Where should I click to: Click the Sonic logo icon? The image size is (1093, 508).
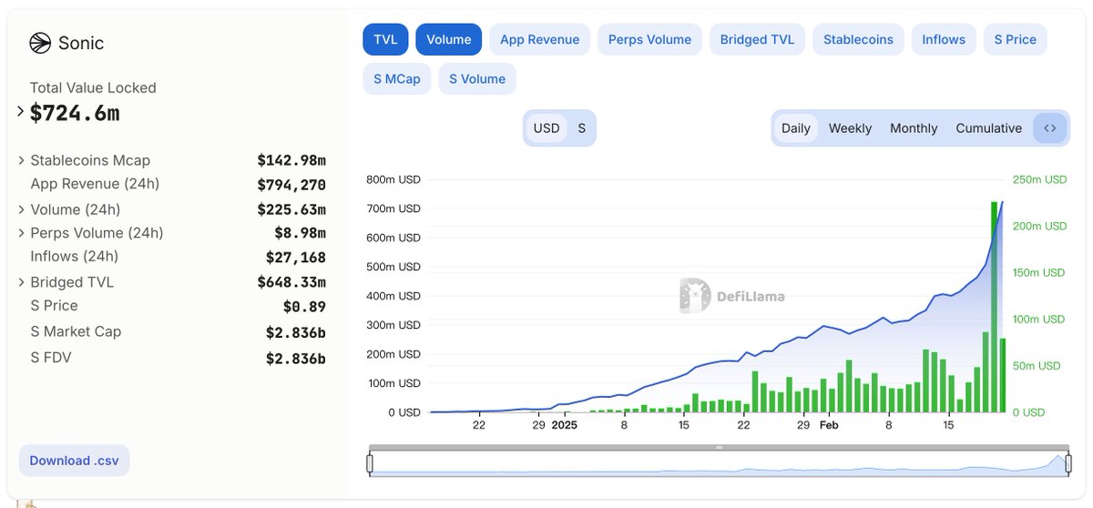[x=40, y=43]
